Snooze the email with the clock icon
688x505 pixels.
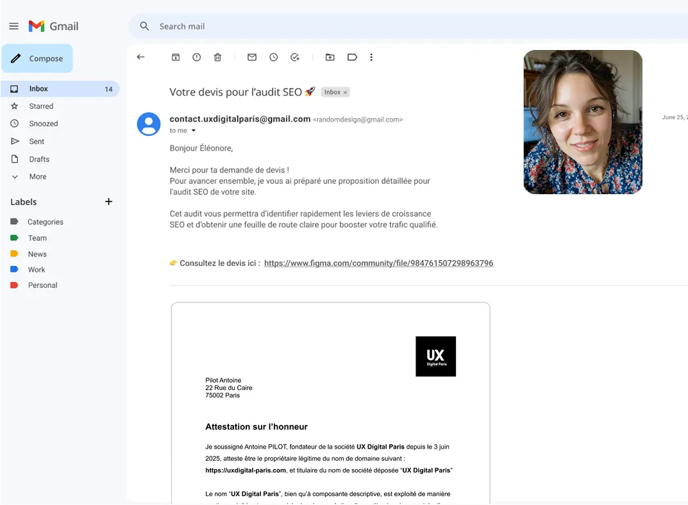(x=273, y=57)
